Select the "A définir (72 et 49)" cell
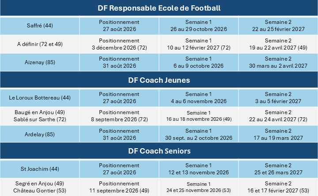The image size is (318, 196). tap(40, 44)
